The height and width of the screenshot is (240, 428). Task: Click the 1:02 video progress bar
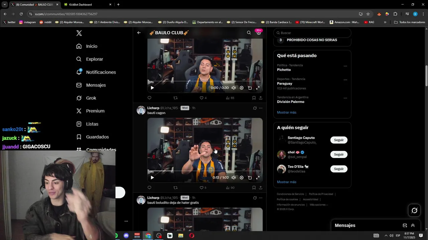[x=205, y=171]
